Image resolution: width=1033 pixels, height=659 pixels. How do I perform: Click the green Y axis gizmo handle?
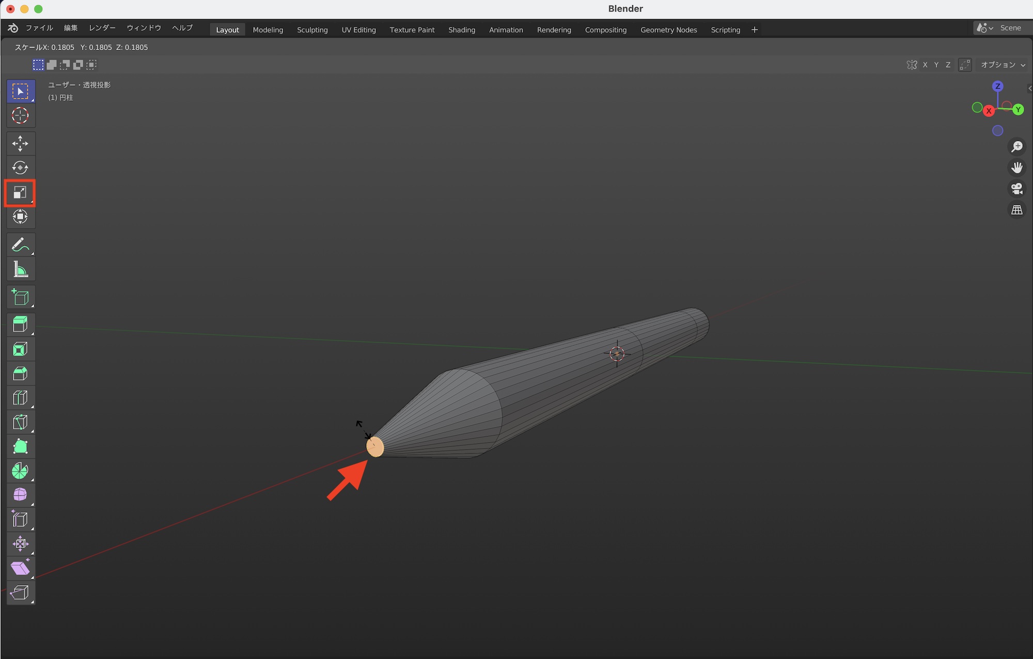[x=1018, y=109]
